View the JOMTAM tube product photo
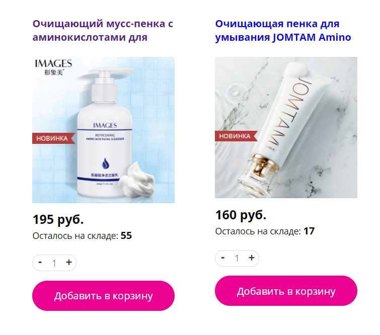 click(x=286, y=127)
